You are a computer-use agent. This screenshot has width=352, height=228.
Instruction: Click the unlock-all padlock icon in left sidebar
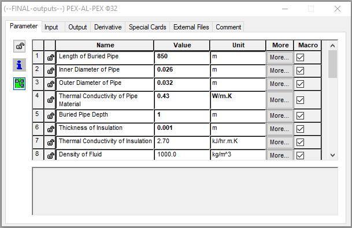pyautogui.click(x=19, y=46)
